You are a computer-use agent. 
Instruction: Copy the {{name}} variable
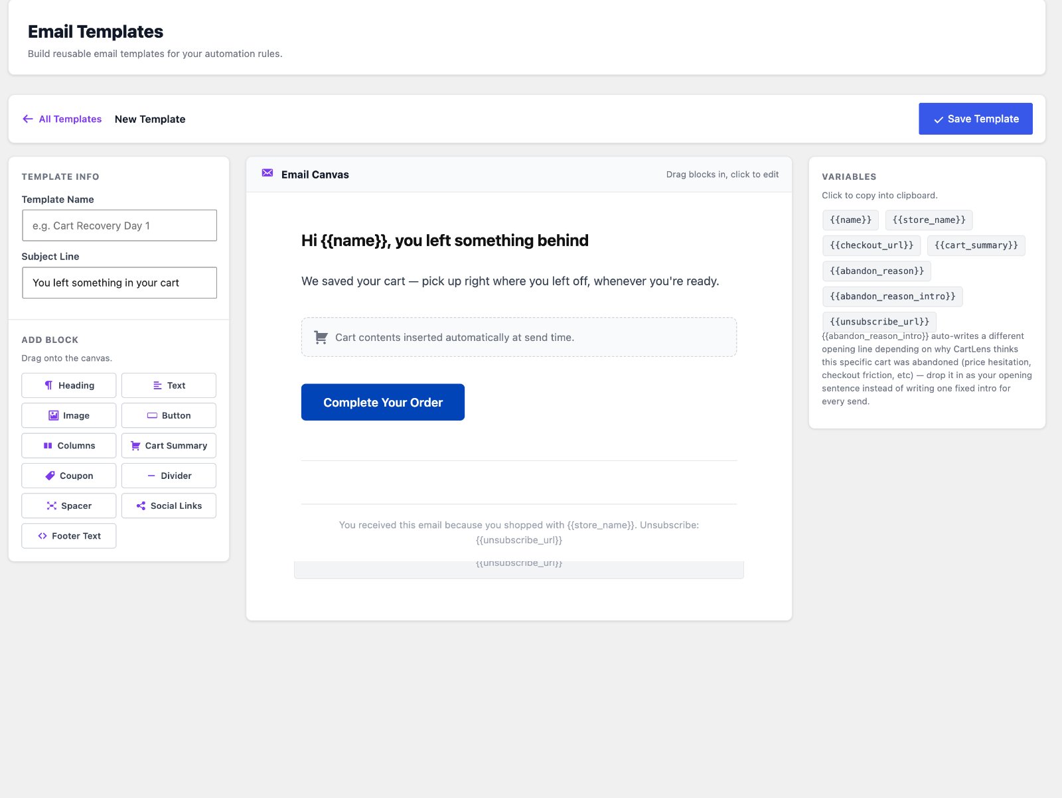[x=850, y=220]
